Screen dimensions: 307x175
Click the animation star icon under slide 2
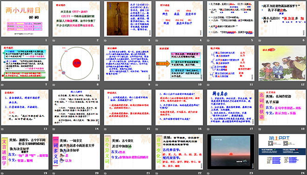pos(54,41)
